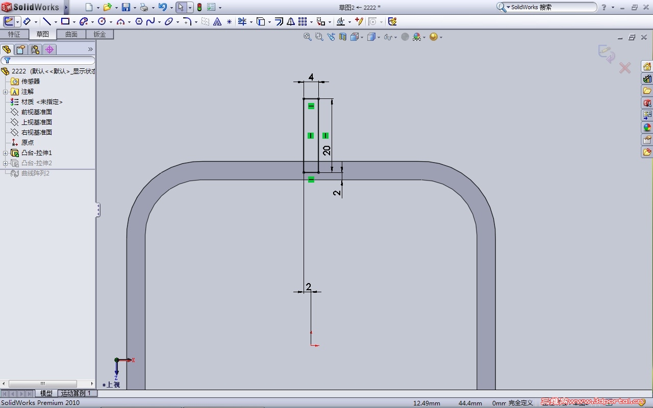The width and height of the screenshot is (653, 408).
Task: Click the Trim Entities tool
Action: point(242,21)
